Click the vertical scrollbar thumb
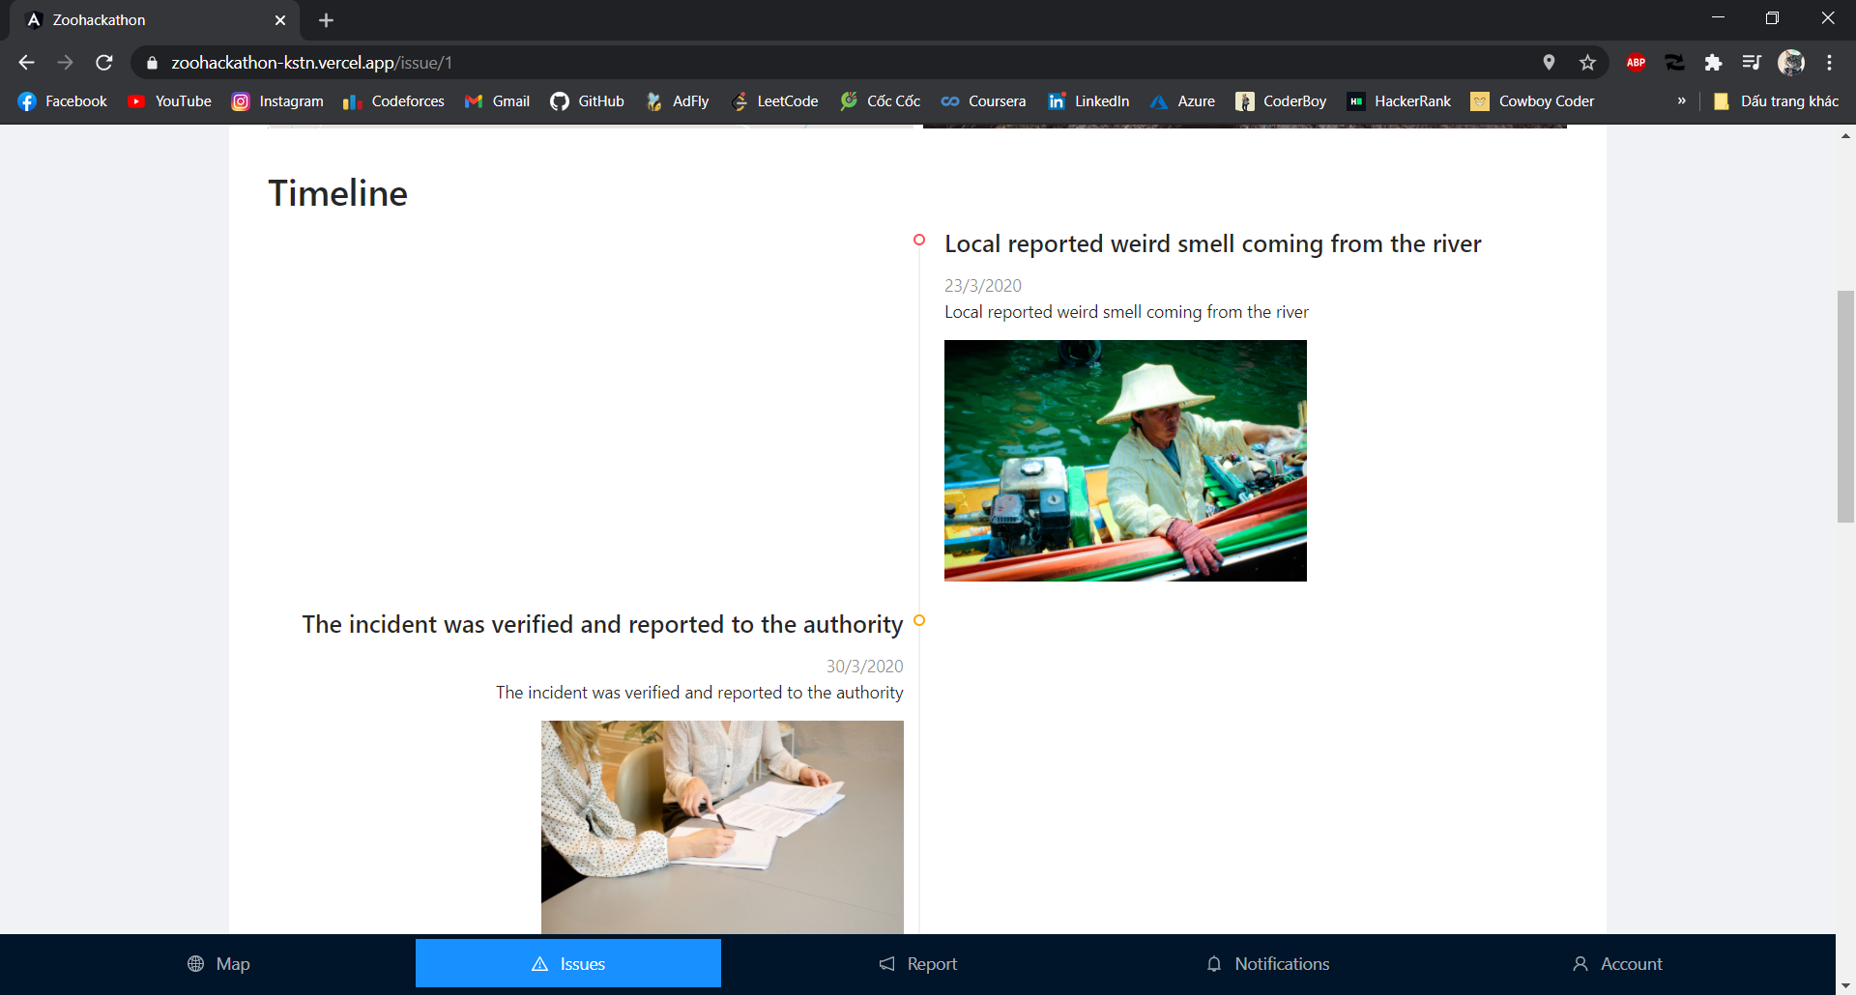This screenshot has height=995, width=1856. coord(1845,406)
